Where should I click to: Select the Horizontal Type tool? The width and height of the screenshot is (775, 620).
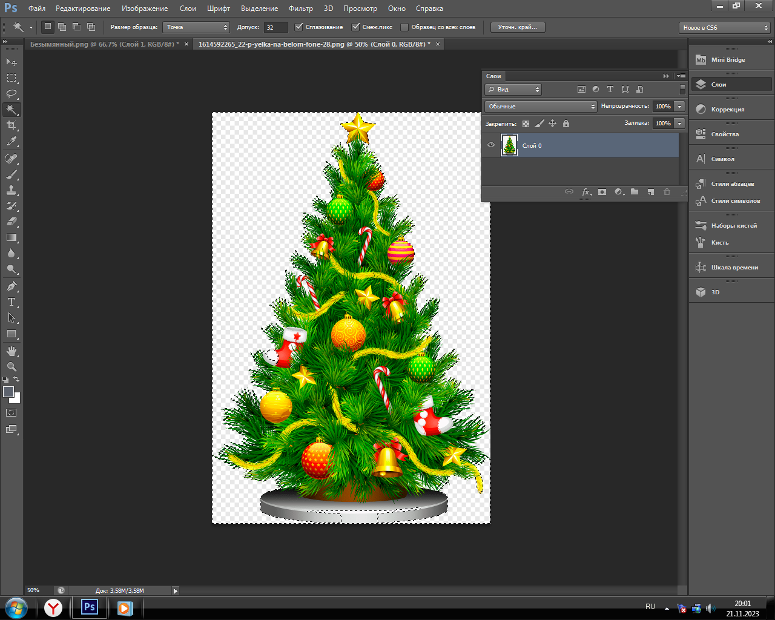pos(12,302)
